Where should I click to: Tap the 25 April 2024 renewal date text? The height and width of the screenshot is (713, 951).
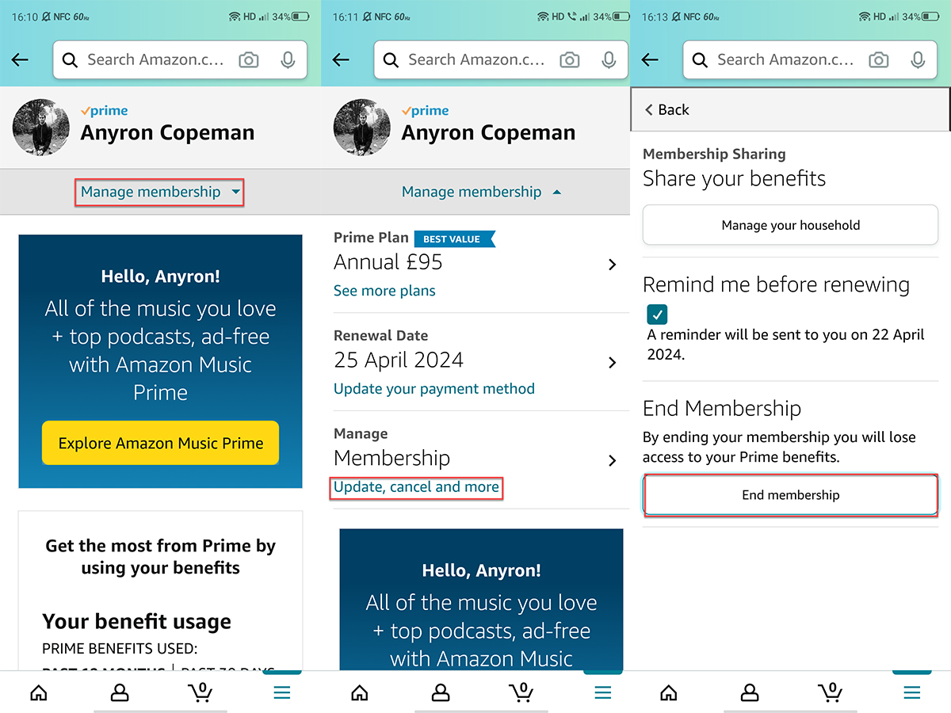pos(399,360)
